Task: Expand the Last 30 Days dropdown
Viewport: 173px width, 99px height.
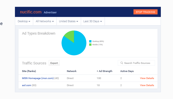Action: (x=93, y=21)
